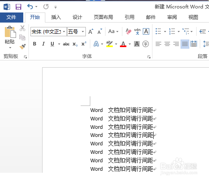Open the numbering library dropdown arrow
This screenshot has height=180, width=209.
(x=179, y=32)
